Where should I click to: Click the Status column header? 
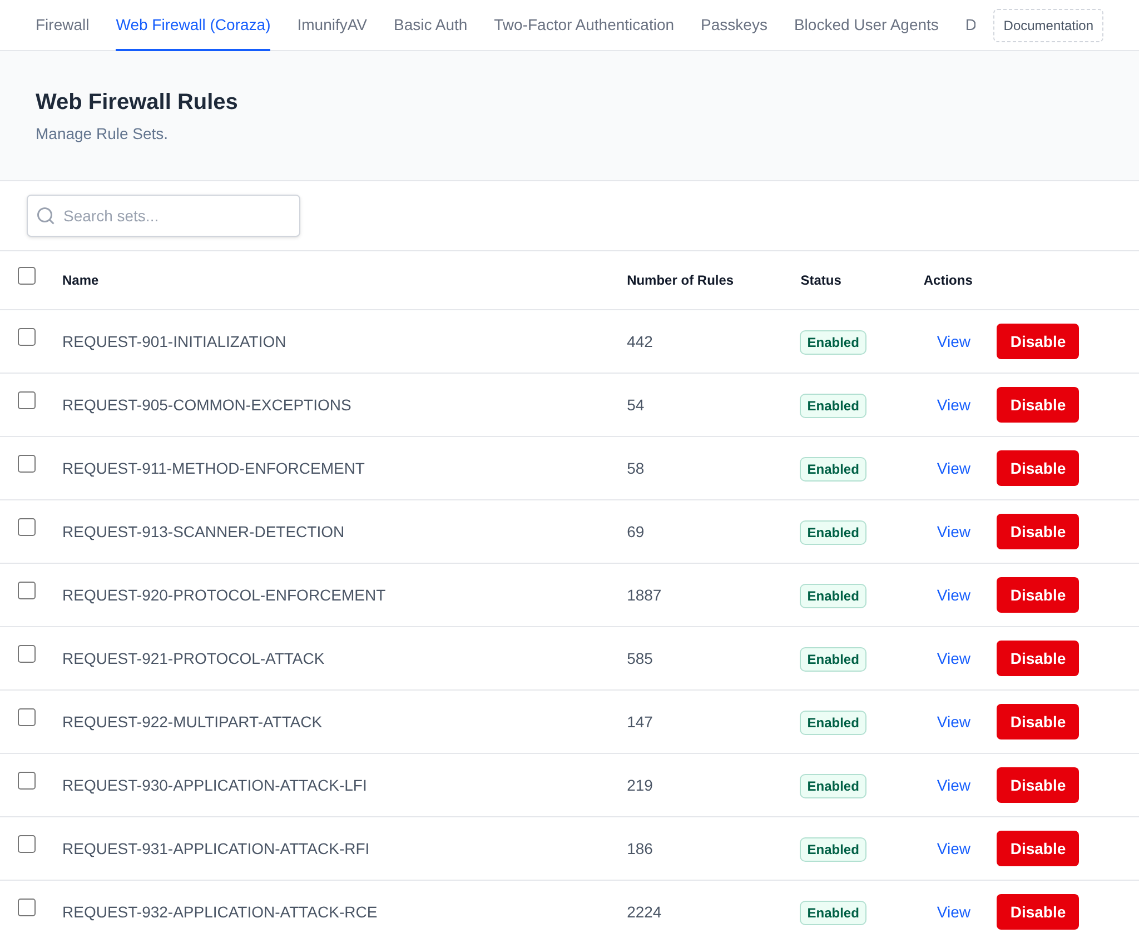click(821, 280)
